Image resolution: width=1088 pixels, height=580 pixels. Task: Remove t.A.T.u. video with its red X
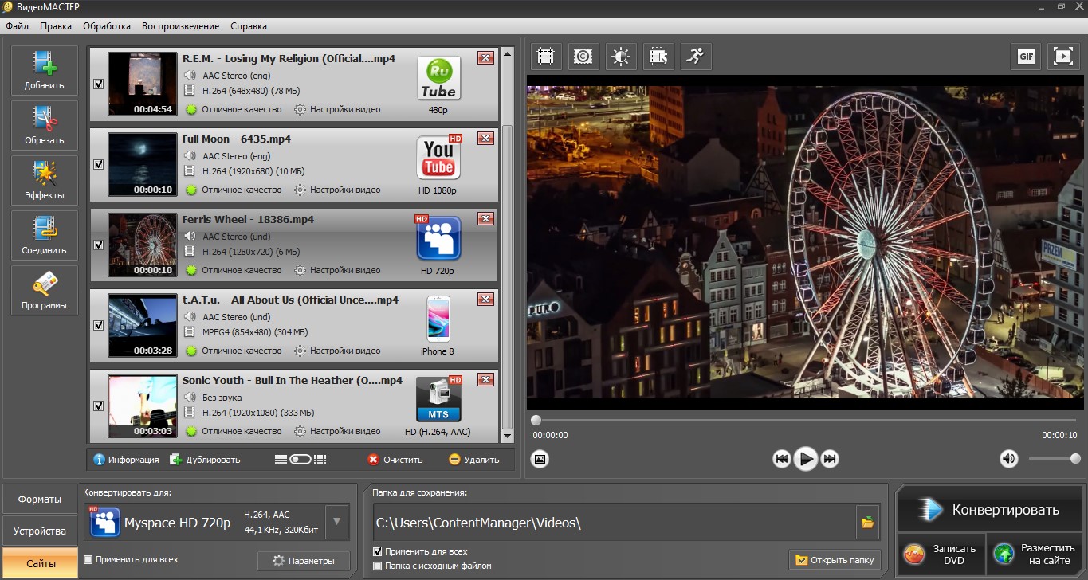point(485,300)
